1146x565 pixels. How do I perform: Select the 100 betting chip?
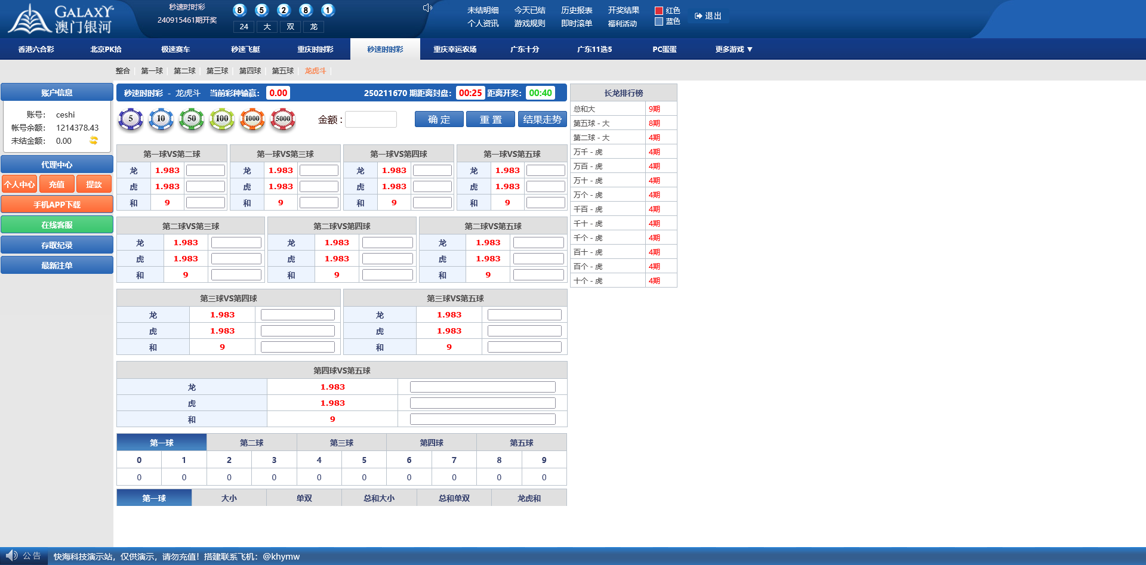tap(222, 119)
